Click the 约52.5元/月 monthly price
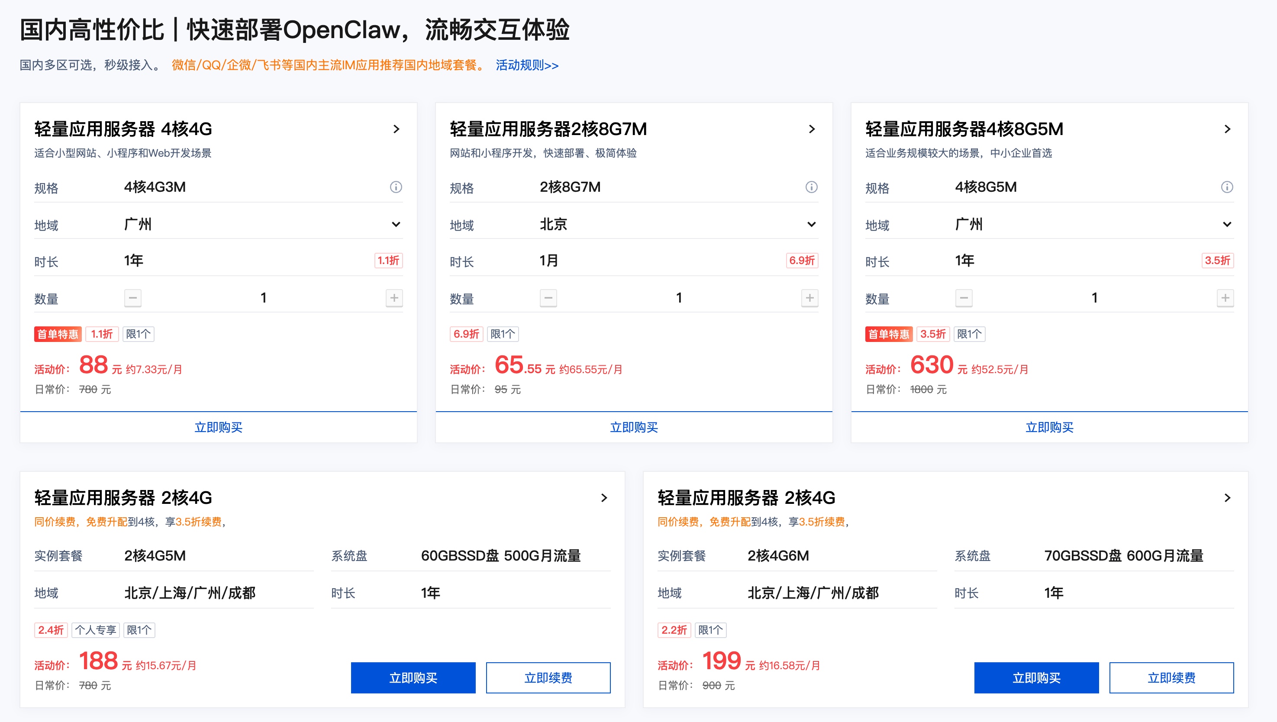1277x722 pixels. (1000, 369)
